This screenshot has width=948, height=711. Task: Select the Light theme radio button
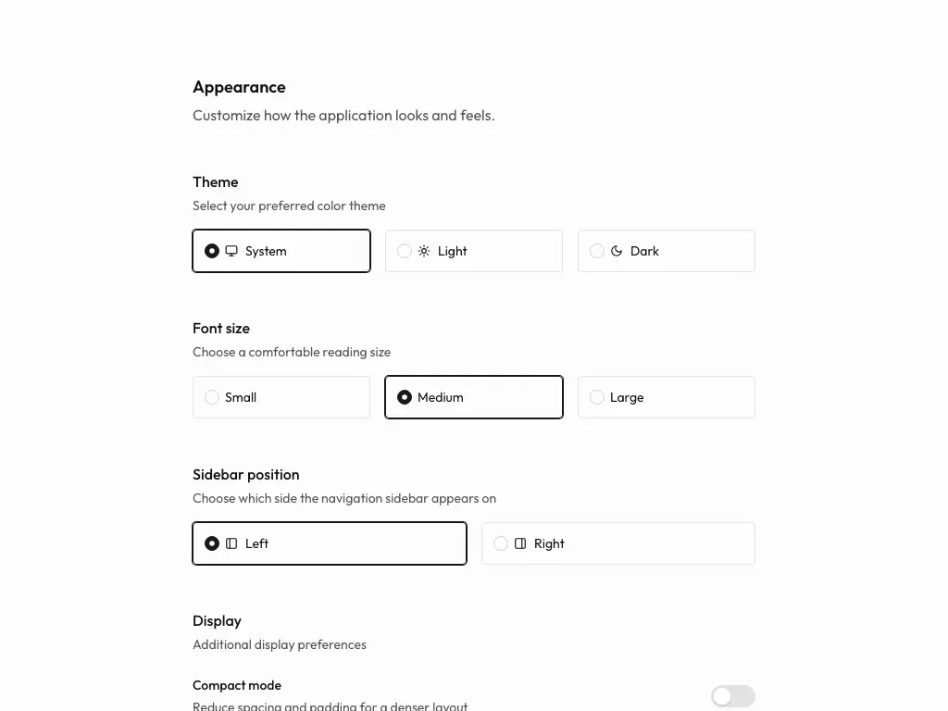tap(405, 251)
